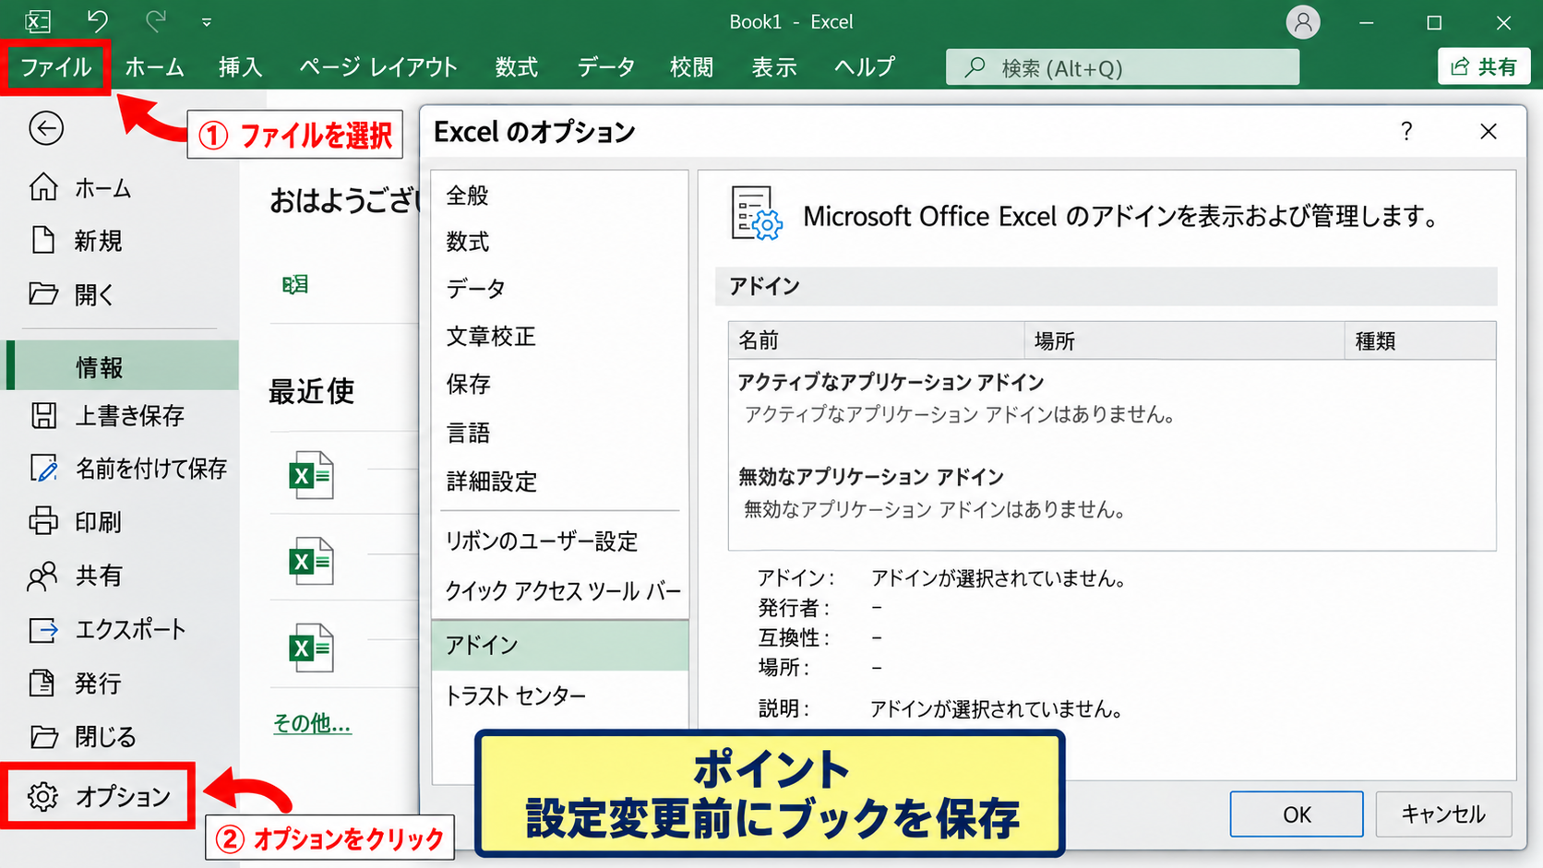
Task: Open the 数式 ribbon tab
Action: point(516,66)
